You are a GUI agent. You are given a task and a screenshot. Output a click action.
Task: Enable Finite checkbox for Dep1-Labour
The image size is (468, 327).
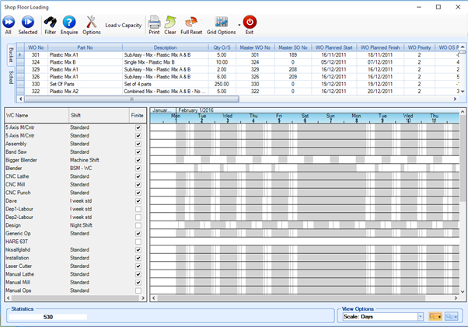[x=138, y=210]
